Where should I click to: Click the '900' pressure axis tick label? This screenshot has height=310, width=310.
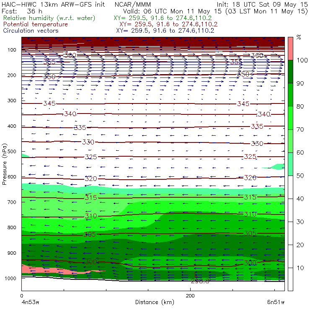click(x=12, y=253)
